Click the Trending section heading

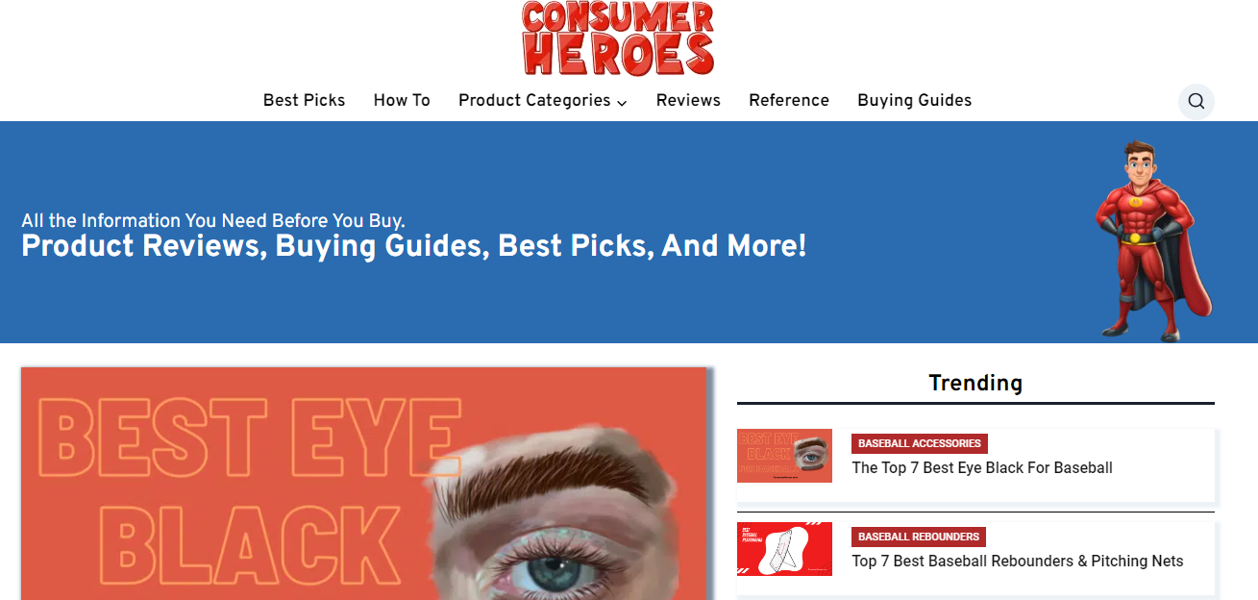tap(975, 383)
